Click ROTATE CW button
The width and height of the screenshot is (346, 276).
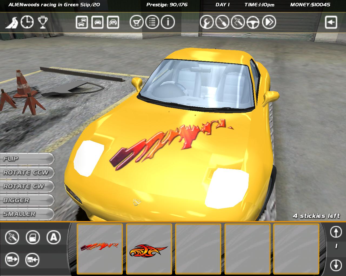(x=27, y=186)
